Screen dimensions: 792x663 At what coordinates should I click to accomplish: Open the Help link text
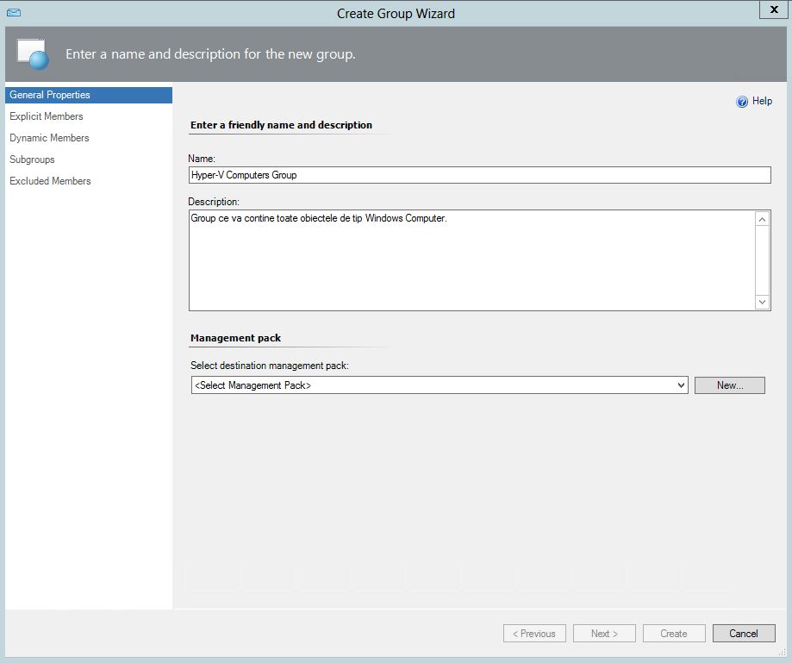click(x=762, y=101)
